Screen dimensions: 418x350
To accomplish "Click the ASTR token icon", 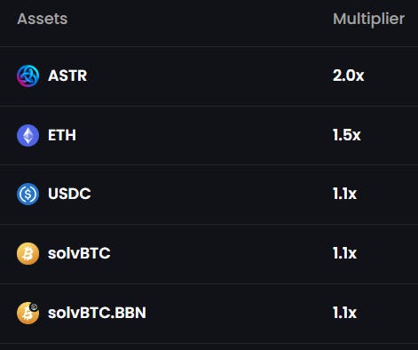I will 28,76.
